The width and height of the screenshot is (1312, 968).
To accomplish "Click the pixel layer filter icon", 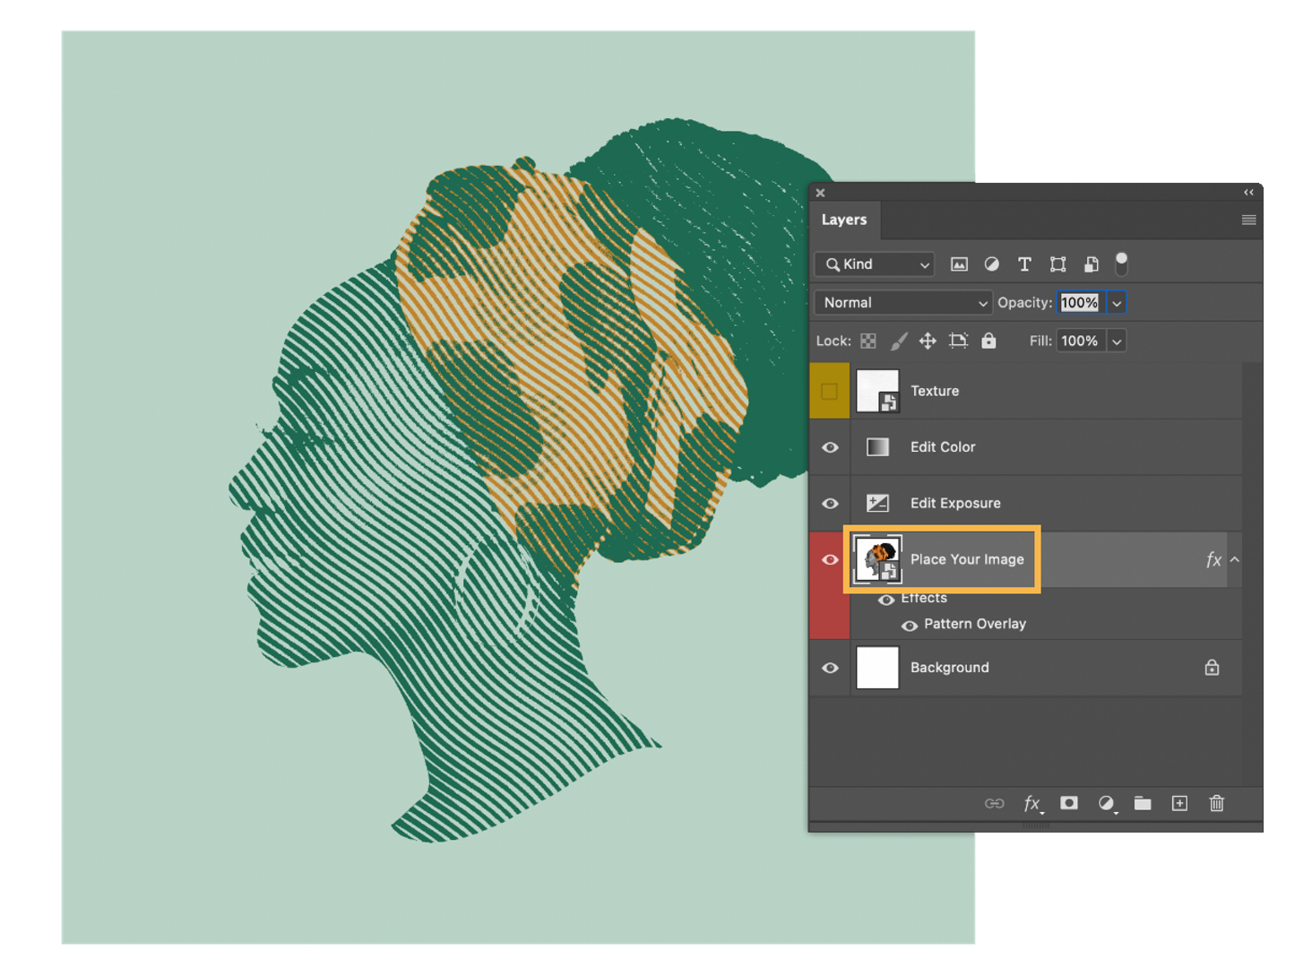I will point(959,264).
